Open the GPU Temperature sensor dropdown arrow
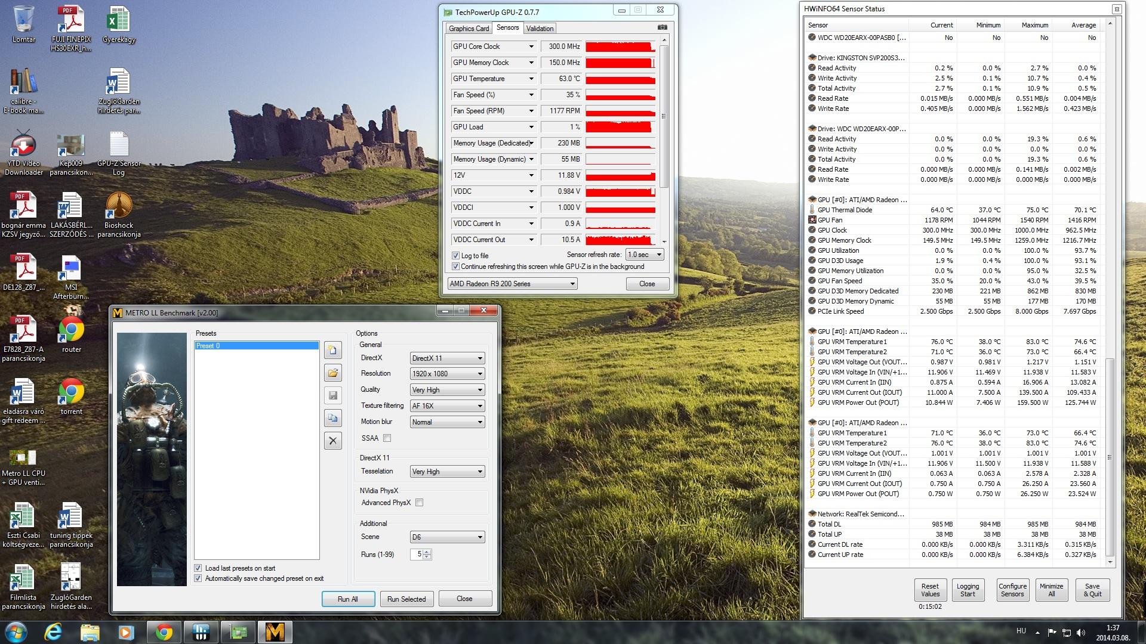 tap(531, 79)
